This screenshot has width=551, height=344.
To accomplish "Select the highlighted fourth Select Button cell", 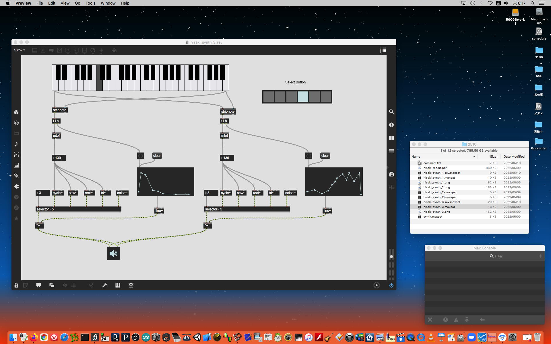I will pos(303,97).
